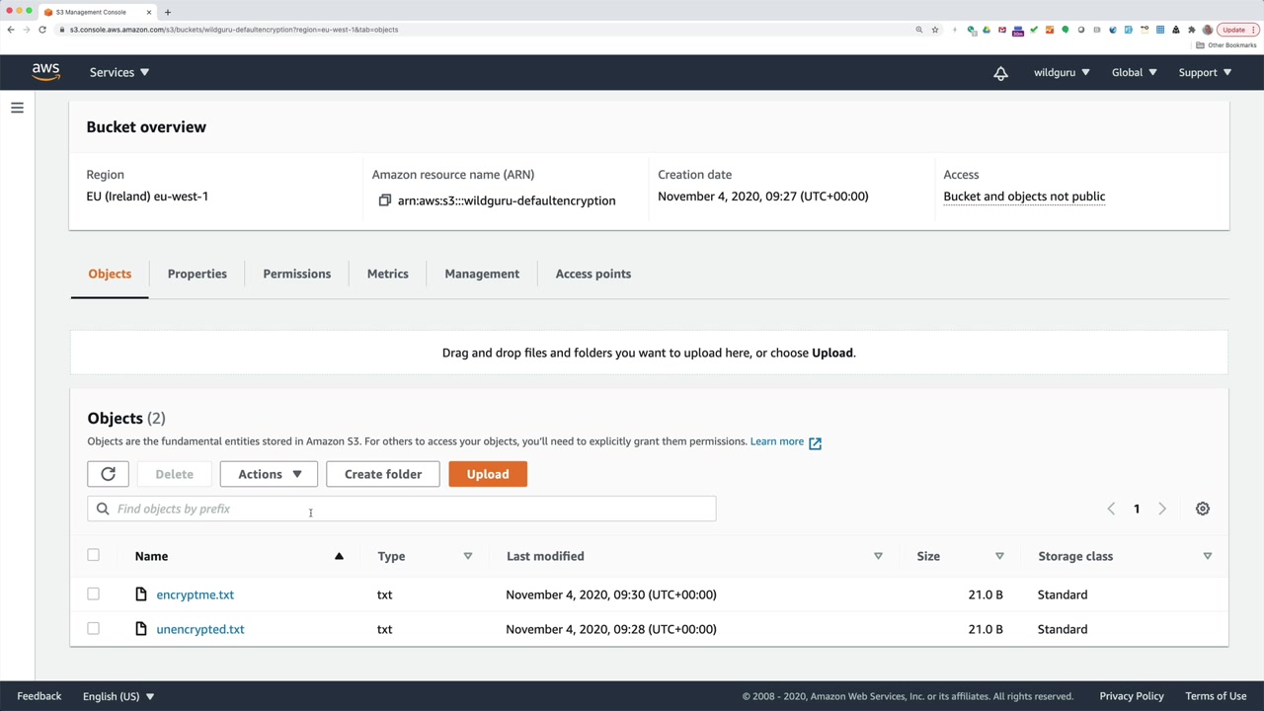Click the padlock site info icon
1264x711 pixels.
(x=62, y=30)
